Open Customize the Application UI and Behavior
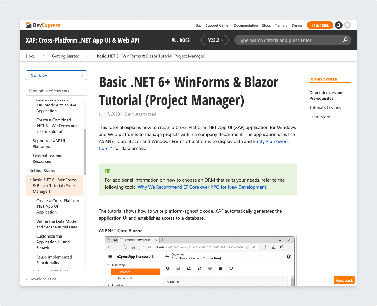Viewport: 377px width, 306px height. pyautogui.click(x=53, y=242)
